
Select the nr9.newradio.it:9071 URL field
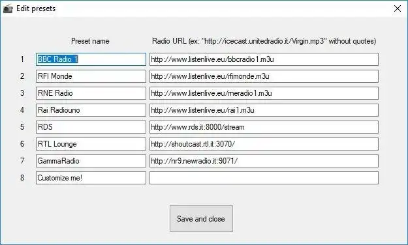pos(264,161)
